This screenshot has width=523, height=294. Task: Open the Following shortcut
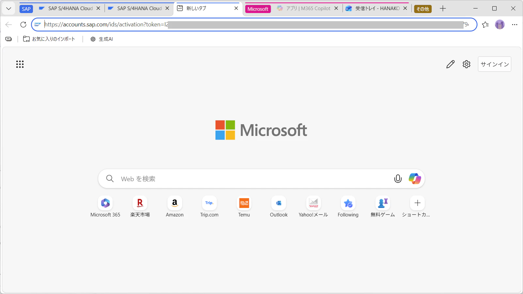click(348, 207)
